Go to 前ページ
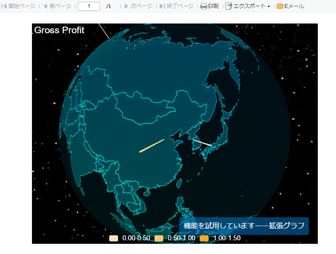This screenshot has width=336, height=254. (60, 6)
